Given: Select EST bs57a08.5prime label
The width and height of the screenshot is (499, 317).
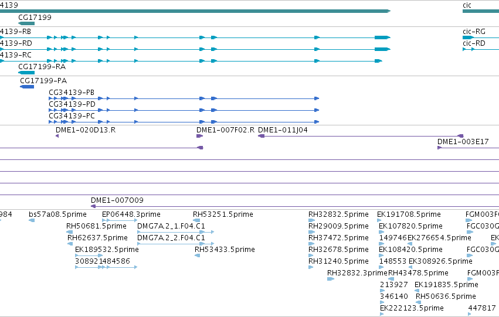Looking at the screenshot, I should pos(57,214).
